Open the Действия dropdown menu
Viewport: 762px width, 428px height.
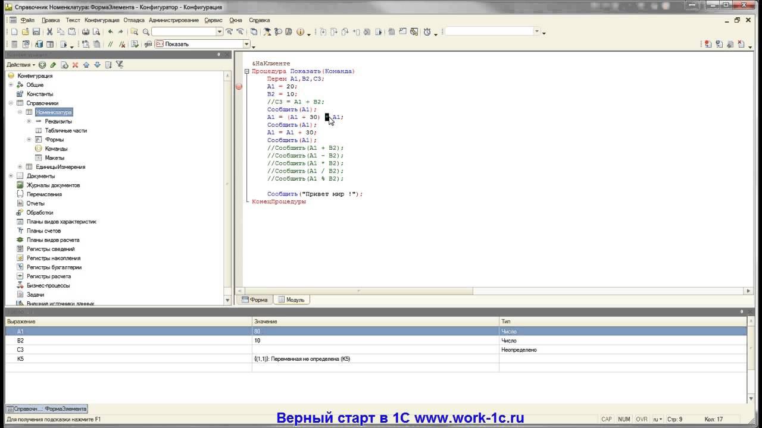pos(21,65)
